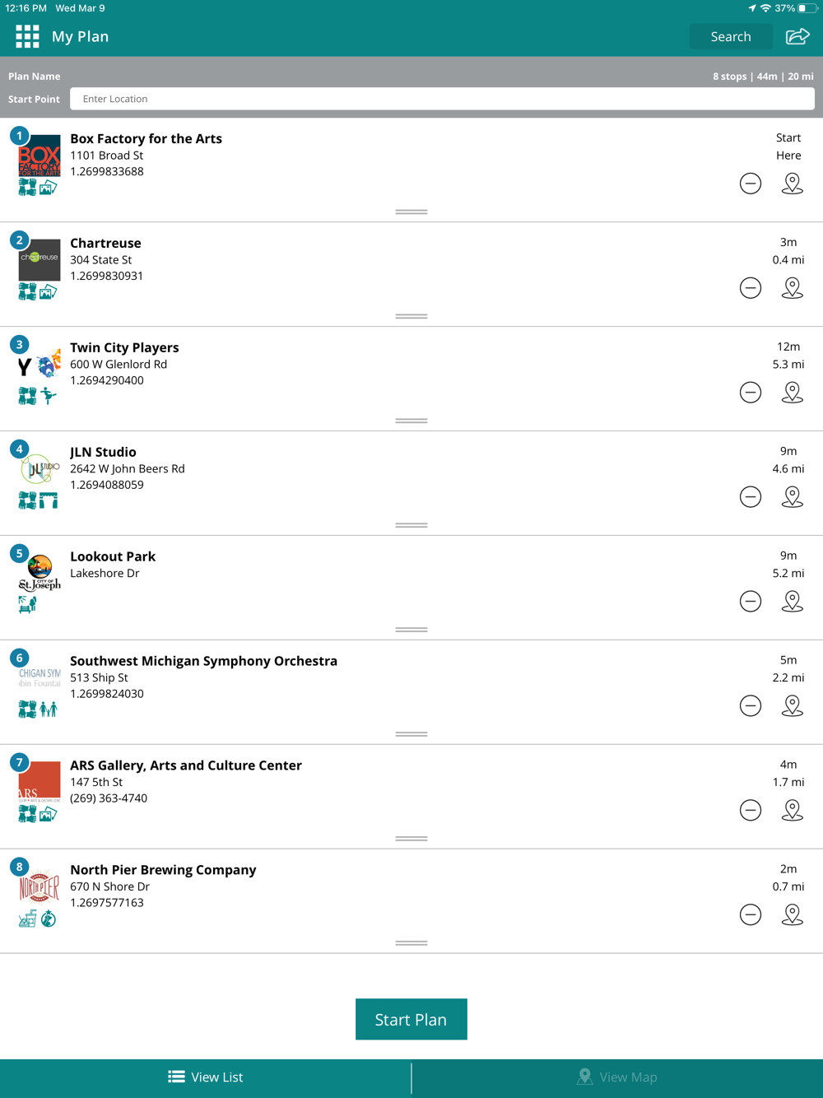Remove Lookout Park stop
The height and width of the screenshot is (1098, 823).
pos(751,602)
